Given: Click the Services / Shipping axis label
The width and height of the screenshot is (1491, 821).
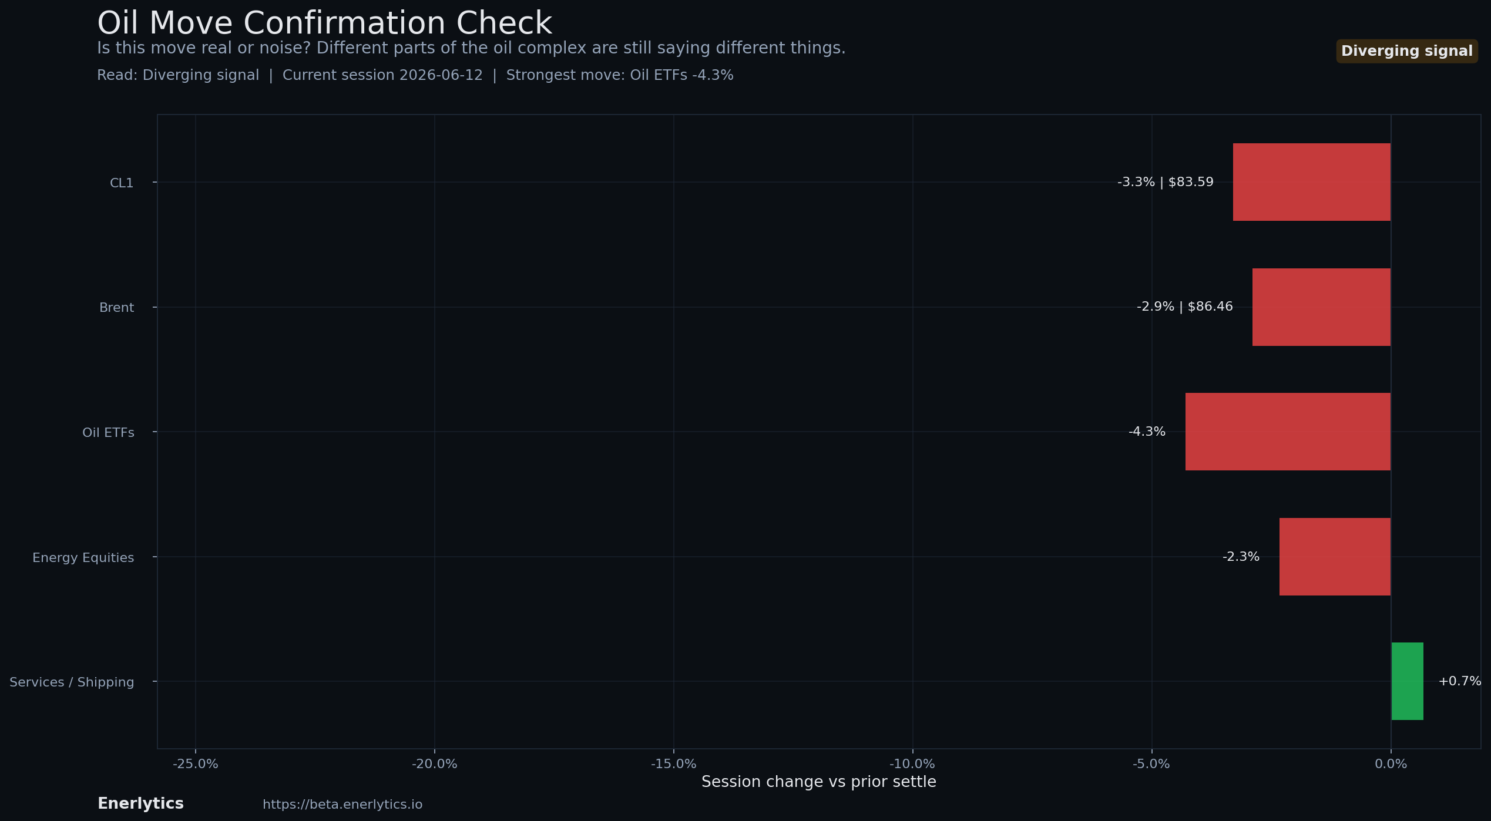Looking at the screenshot, I should [72, 682].
